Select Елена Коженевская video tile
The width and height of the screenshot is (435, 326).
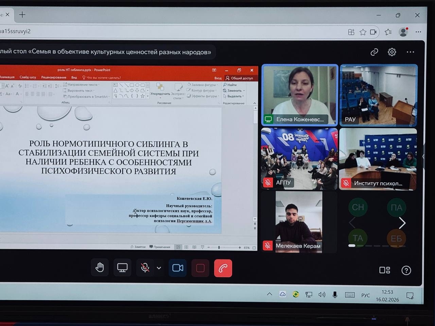[299, 95]
